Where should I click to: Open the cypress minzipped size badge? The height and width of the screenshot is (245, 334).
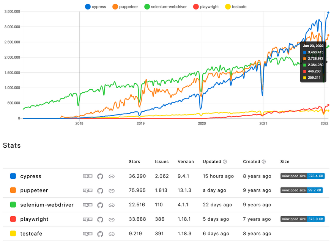click(x=302, y=176)
